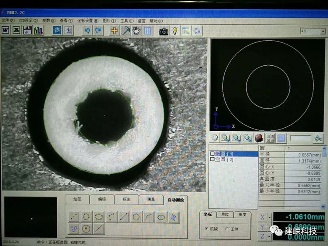328x246 pixels.
Task: Click the redo arrow icon
Action: [98, 31]
